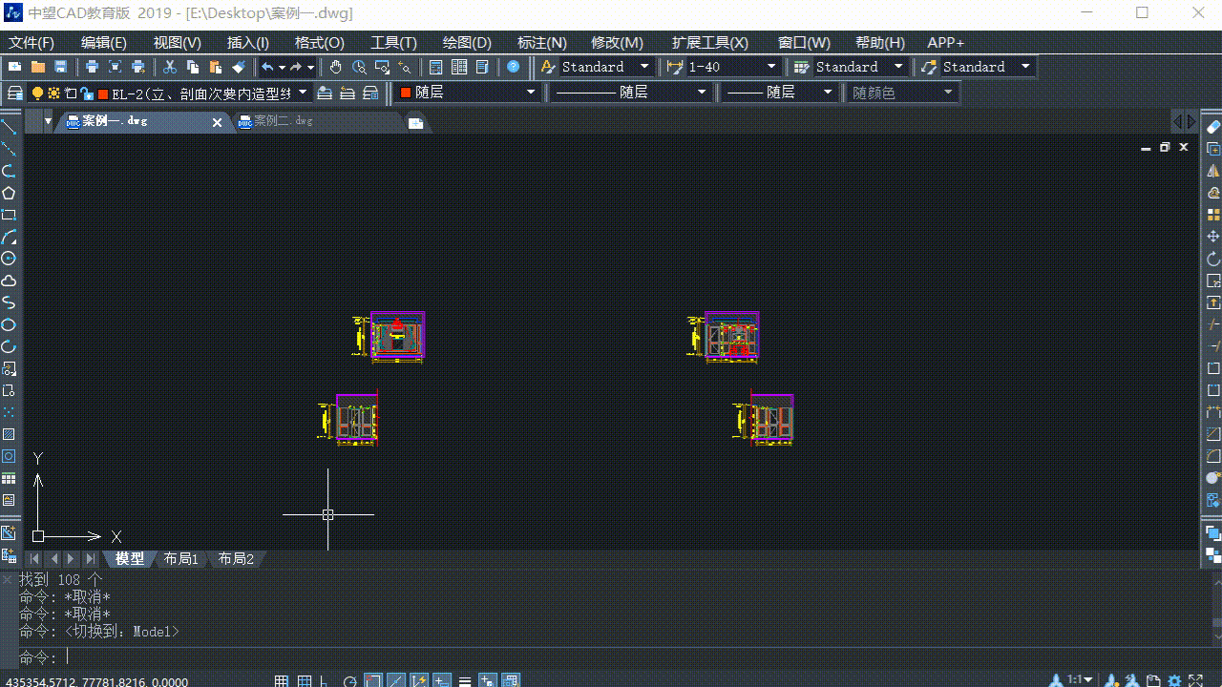The width and height of the screenshot is (1222, 687).
Task: Open the 绘图(D) menu
Action: [467, 43]
